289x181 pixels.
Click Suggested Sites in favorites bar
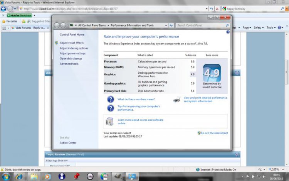(41, 21)
